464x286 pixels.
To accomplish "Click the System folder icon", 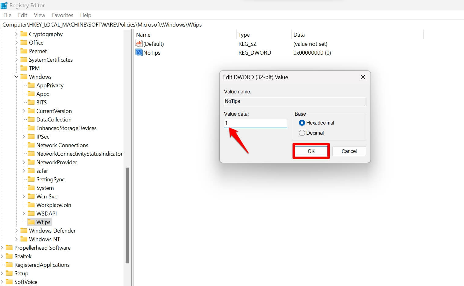I will [31, 188].
